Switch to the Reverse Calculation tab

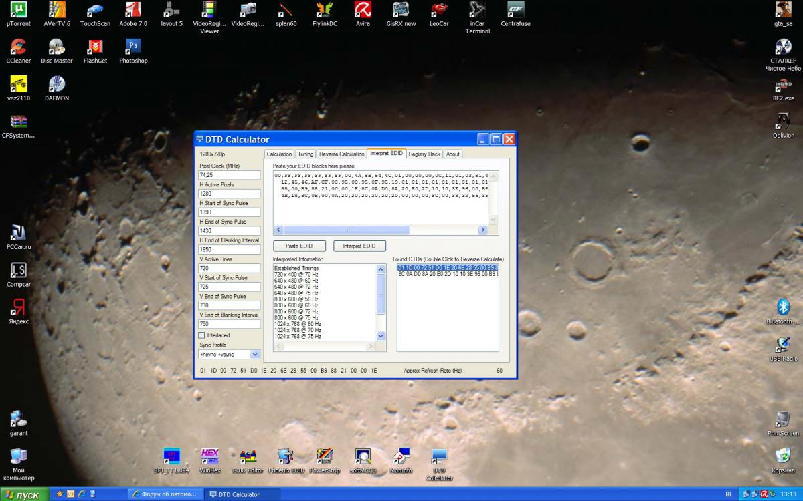click(x=341, y=154)
